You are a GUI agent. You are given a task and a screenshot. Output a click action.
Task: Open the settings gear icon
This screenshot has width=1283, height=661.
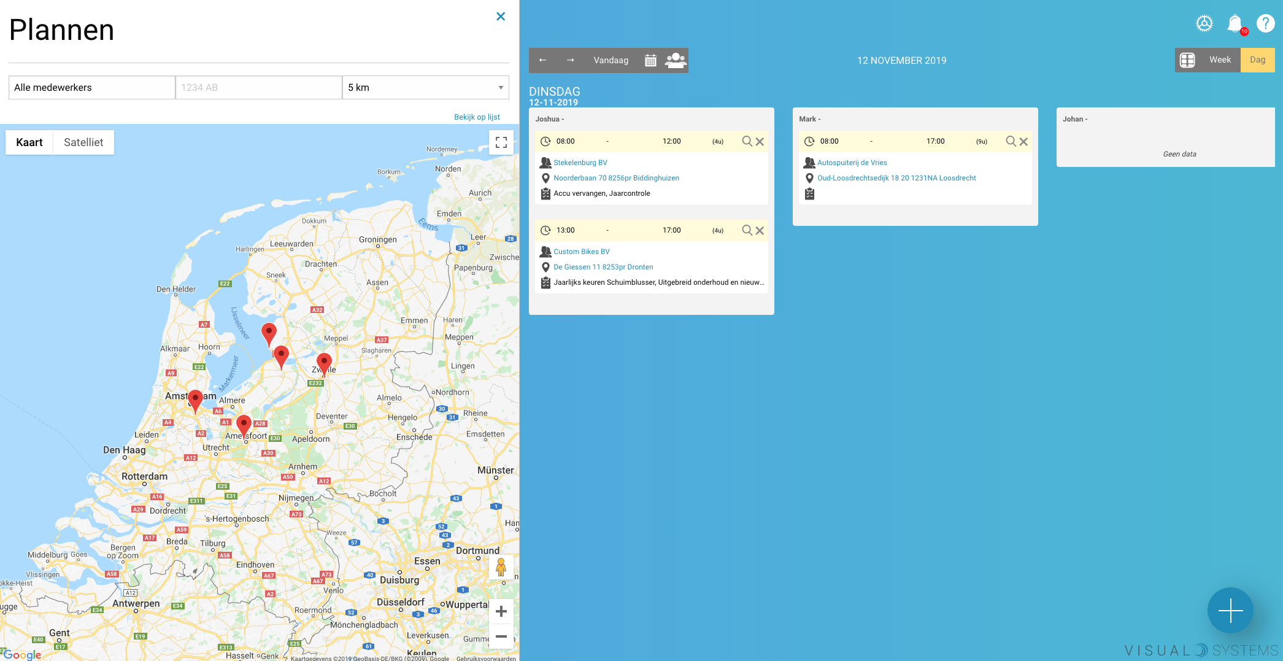point(1204,23)
